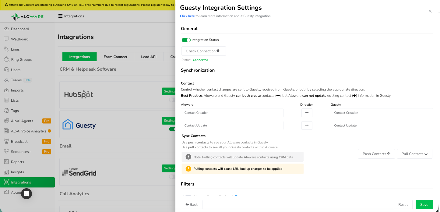Change the Contact Update direction arrows
Screen dimensions: 440x212
[307, 125]
